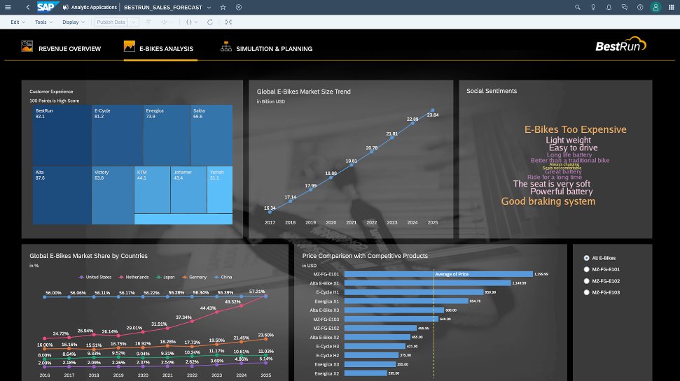Viewport: 680px width, 381px height.
Task: Click the back arrow in header
Action: pos(28,8)
